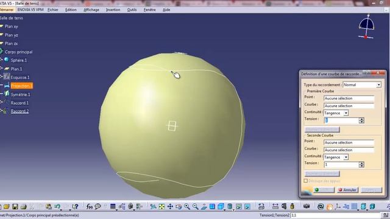Click the Seconde Courbe Courbe field
Image resolution: width=390 pixels, height=219 pixels.
pos(349,150)
